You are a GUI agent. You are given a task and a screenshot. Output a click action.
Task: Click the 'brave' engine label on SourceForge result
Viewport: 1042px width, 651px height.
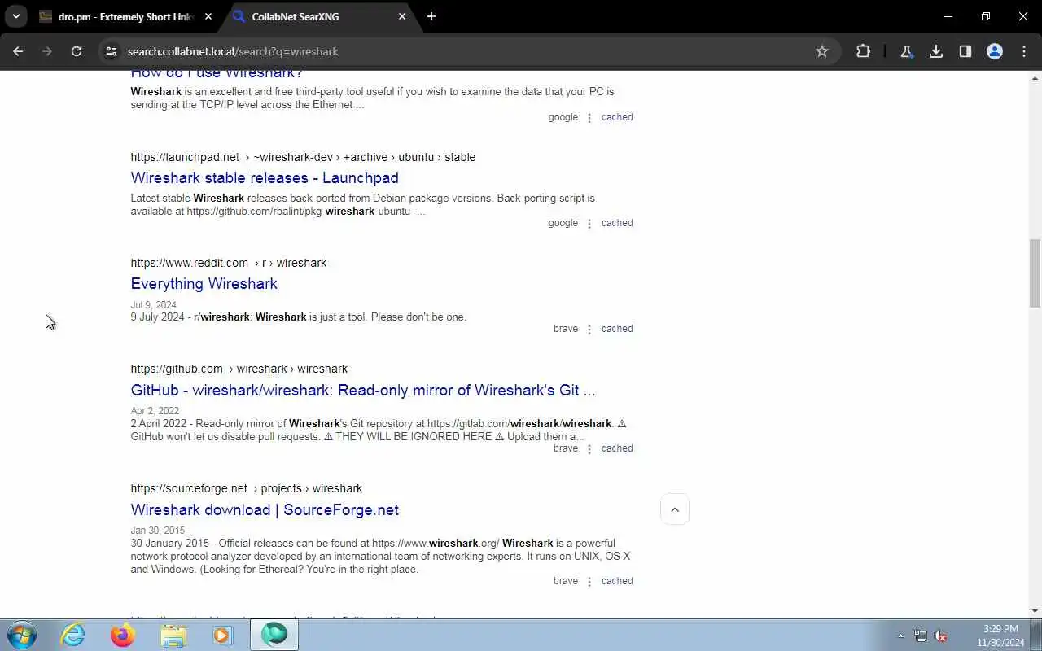pyautogui.click(x=566, y=581)
